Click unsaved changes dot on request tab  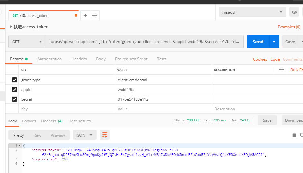point(76,15)
